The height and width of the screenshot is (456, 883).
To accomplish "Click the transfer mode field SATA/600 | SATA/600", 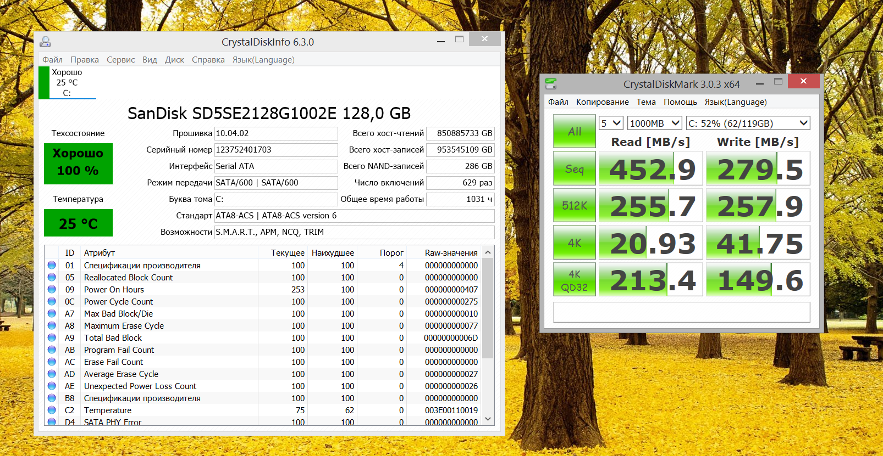I will click(276, 183).
